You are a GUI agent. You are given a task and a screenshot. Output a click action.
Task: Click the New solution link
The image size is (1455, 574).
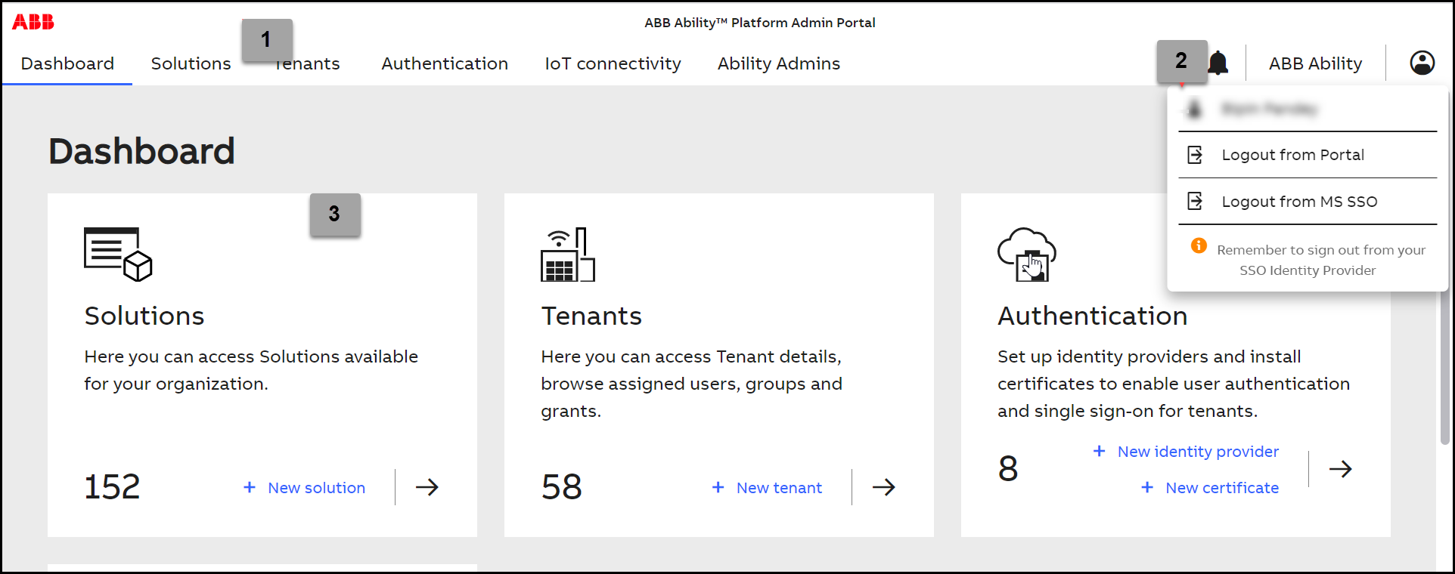pos(316,488)
